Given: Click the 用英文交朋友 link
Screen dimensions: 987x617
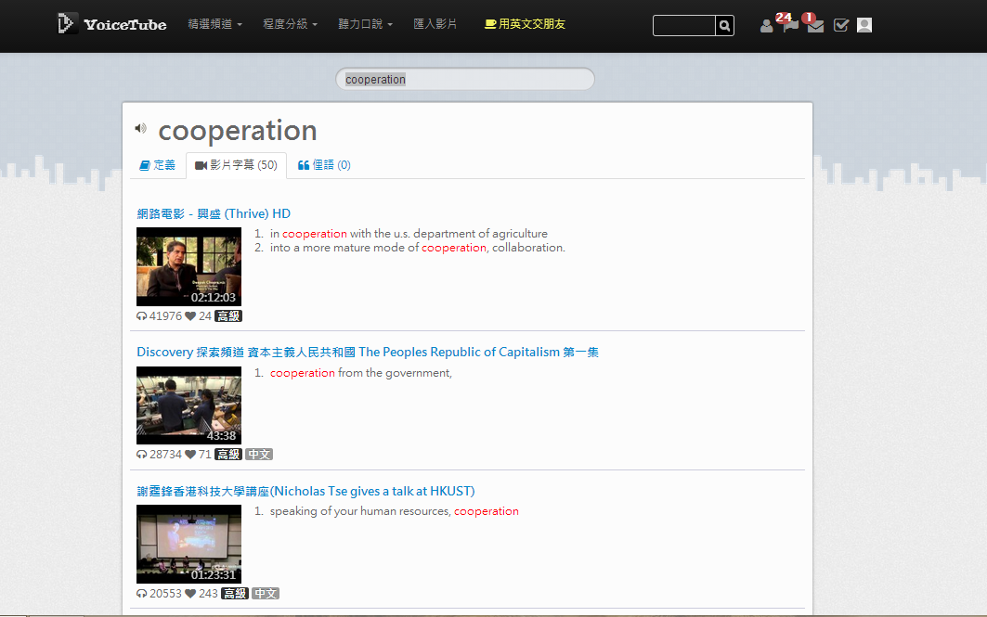Looking at the screenshot, I should pyautogui.click(x=526, y=24).
